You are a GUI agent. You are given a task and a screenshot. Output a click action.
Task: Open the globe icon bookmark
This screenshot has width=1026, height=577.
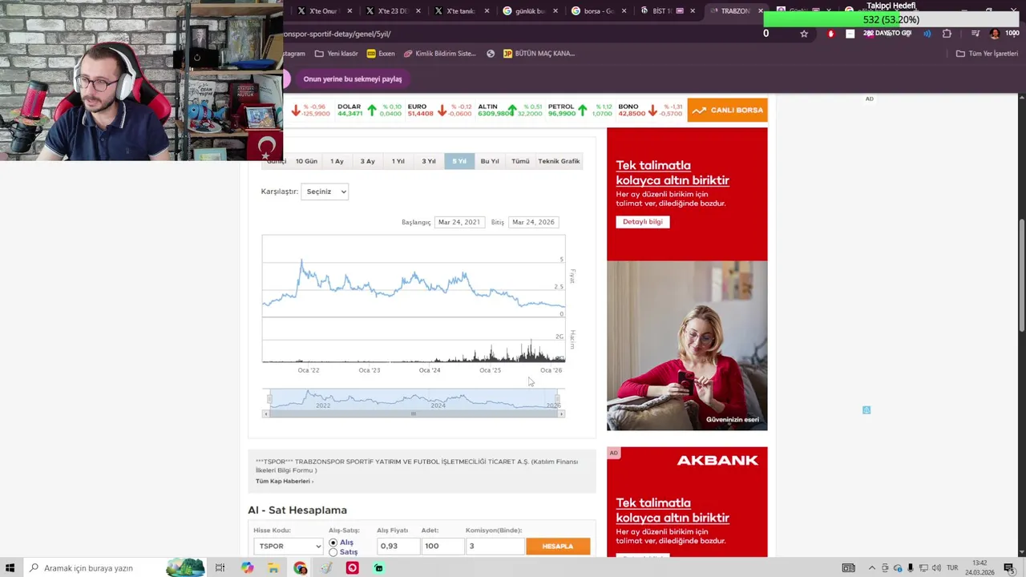[x=491, y=54]
